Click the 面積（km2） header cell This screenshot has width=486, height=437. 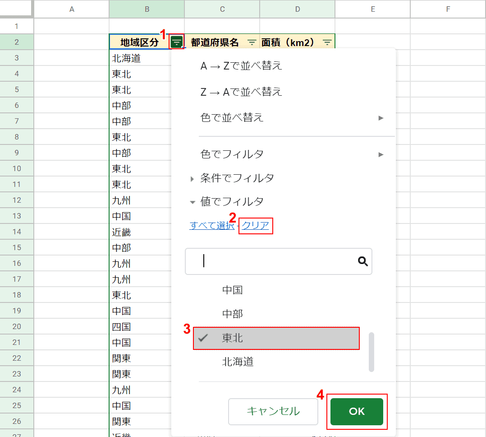click(x=288, y=42)
